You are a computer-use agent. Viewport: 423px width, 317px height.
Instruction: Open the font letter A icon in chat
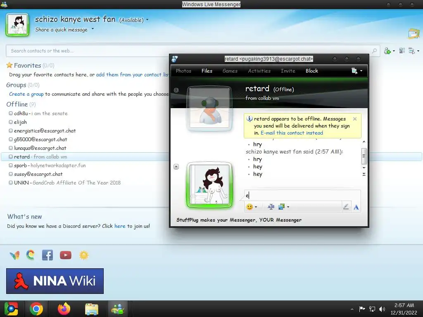(356, 207)
